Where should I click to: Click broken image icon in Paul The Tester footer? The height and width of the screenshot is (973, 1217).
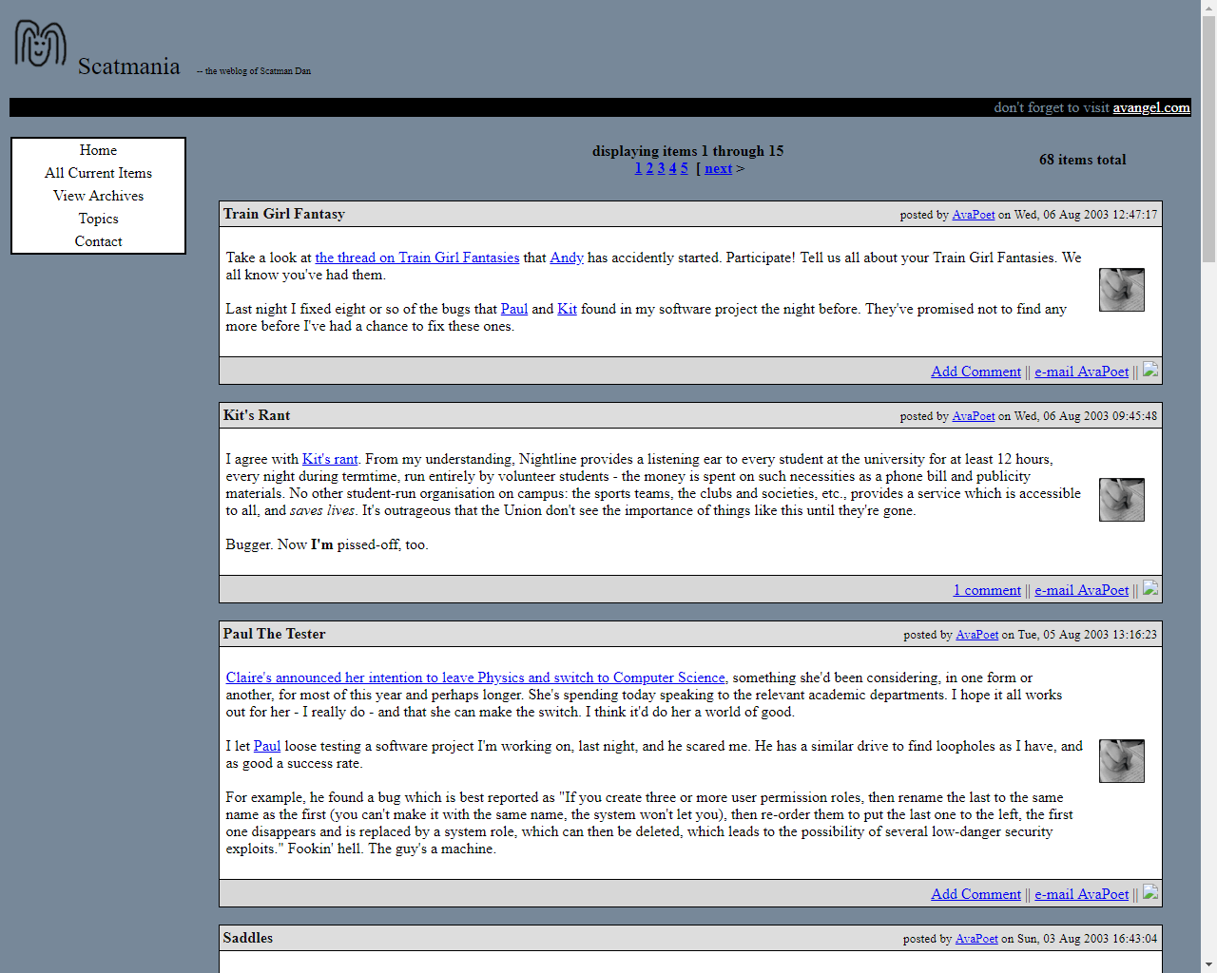1149,893
